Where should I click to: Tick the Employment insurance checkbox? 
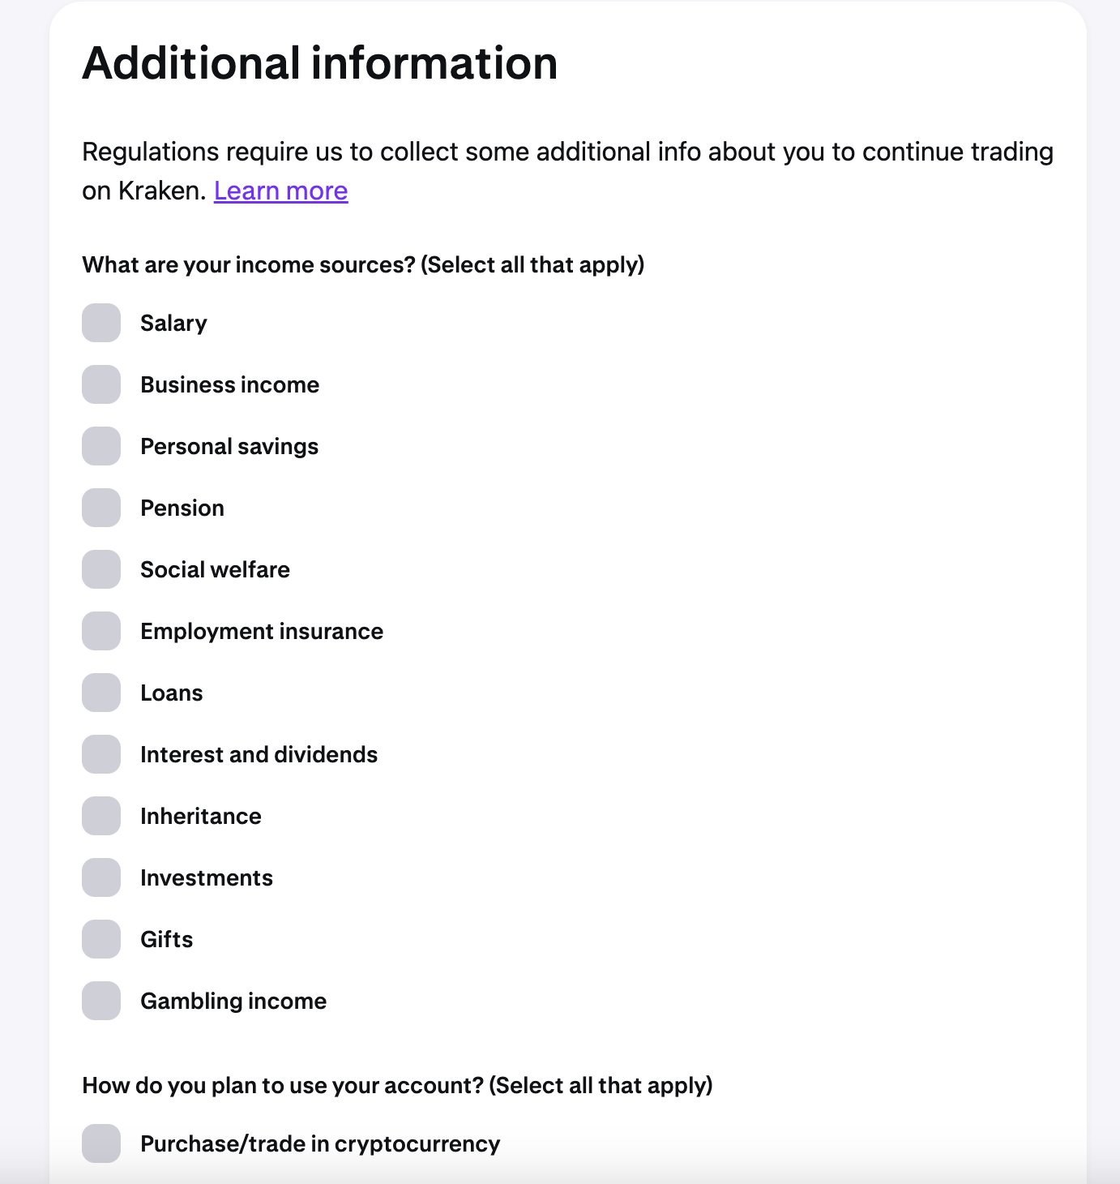[100, 631]
